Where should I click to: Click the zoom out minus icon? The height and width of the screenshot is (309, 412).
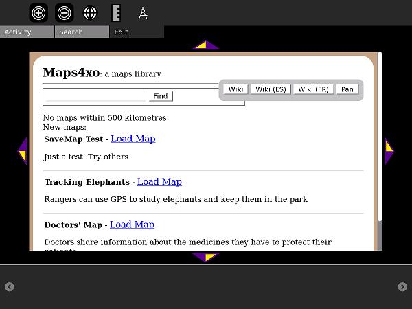[64, 12]
